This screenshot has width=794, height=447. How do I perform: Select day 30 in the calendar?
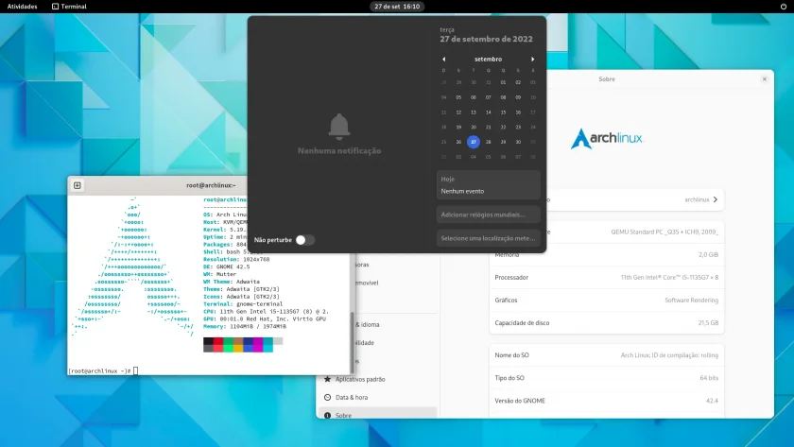[518, 142]
